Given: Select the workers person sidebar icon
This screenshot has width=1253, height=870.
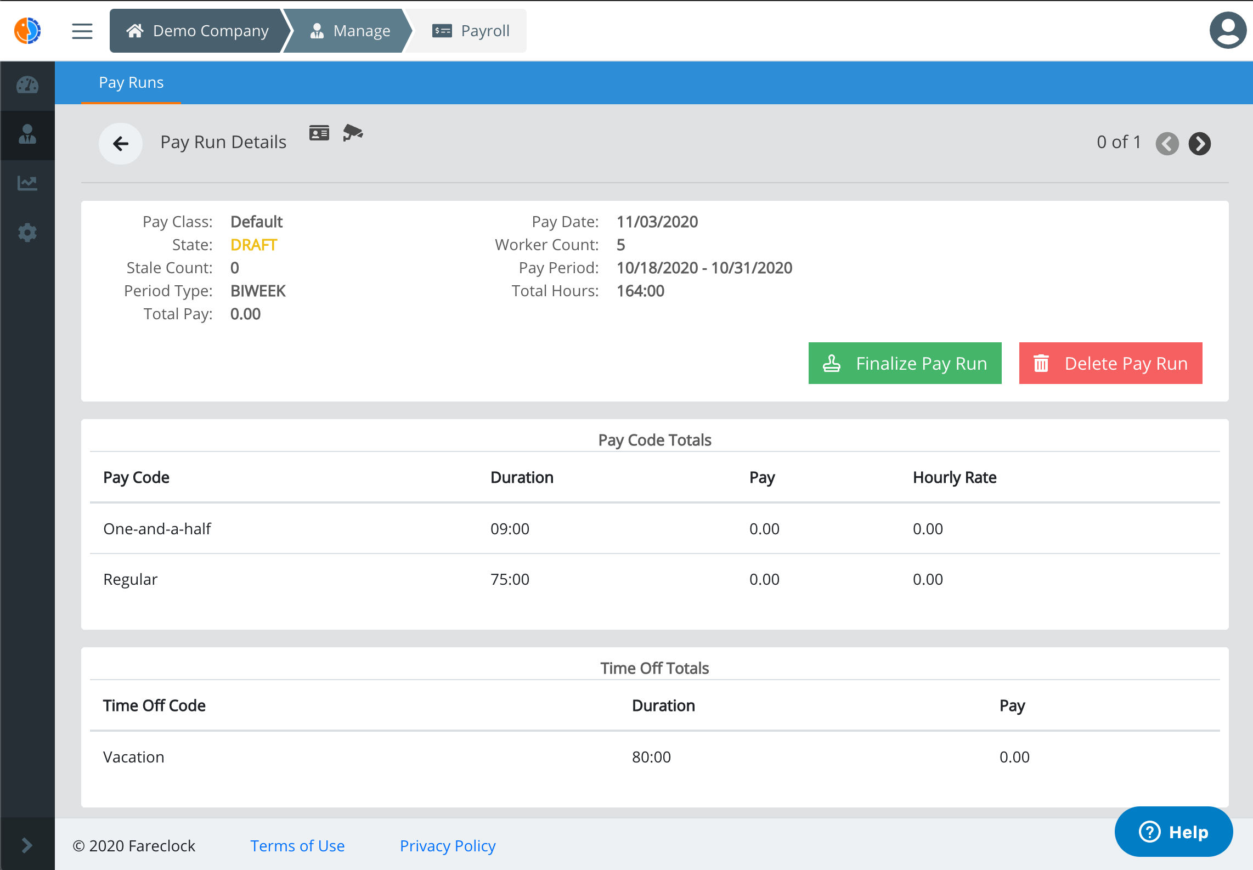Looking at the screenshot, I should [27, 134].
